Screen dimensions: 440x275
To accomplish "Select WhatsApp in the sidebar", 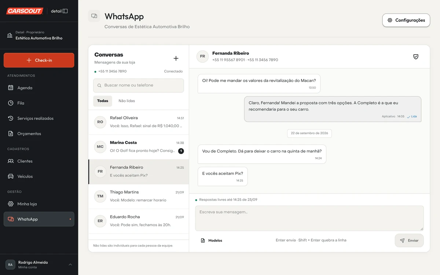I will (39, 219).
